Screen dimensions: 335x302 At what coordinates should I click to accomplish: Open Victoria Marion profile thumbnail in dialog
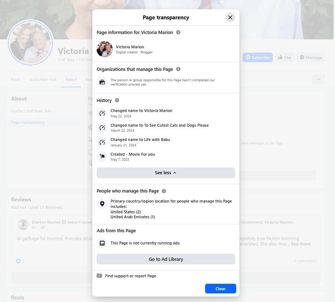coord(105,49)
